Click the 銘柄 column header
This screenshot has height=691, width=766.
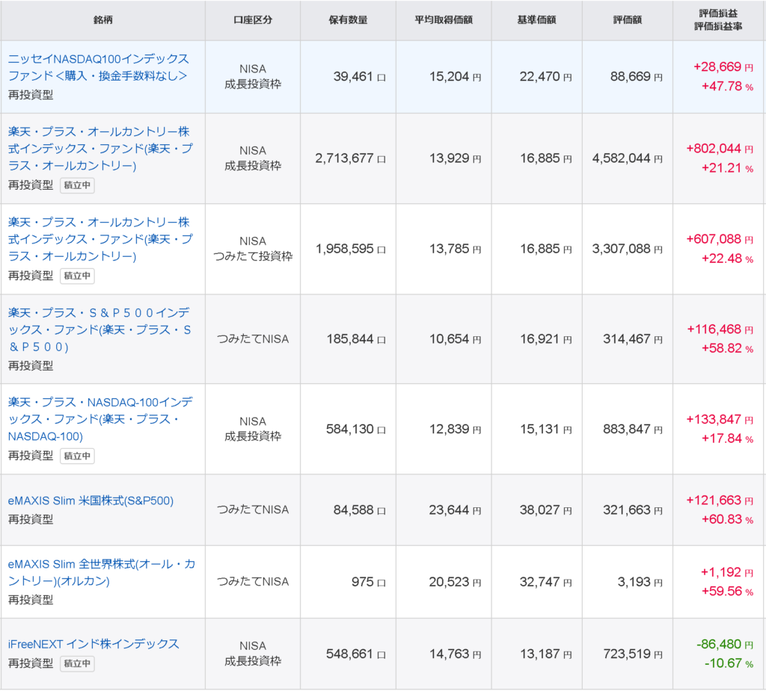104,20
